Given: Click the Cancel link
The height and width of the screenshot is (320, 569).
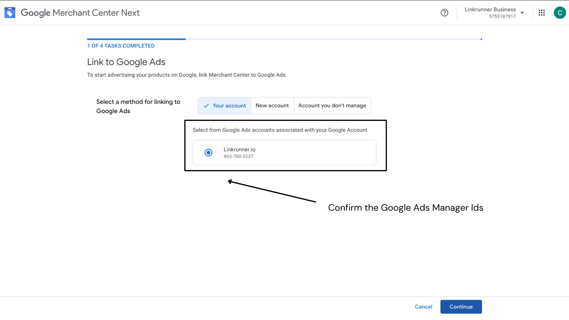Looking at the screenshot, I should [x=423, y=307].
